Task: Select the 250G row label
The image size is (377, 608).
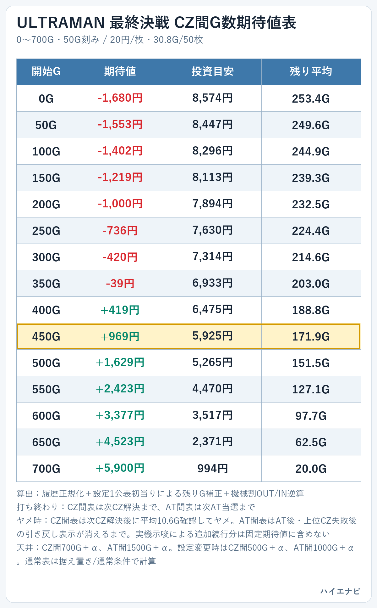Action: coord(46,231)
